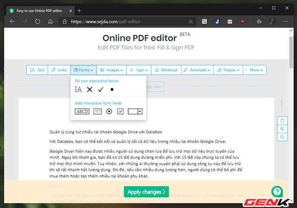Add an ABCD text field form element

tap(82, 111)
